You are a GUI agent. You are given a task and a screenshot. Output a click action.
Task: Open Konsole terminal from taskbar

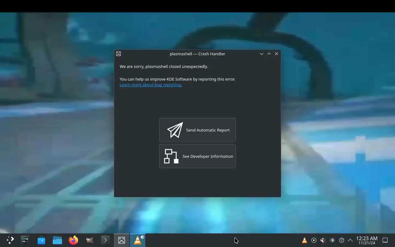point(106,240)
